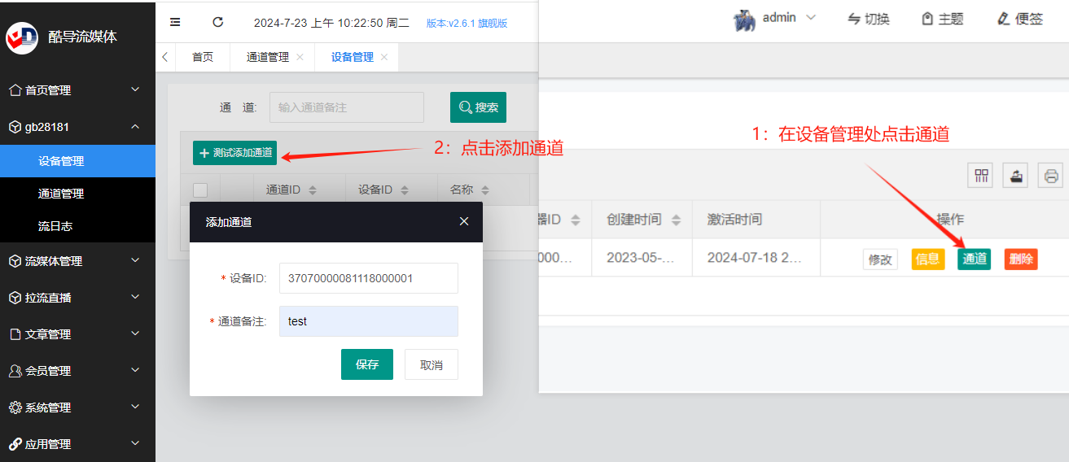The height and width of the screenshot is (462, 1069).
Task: Close the 通道管理 tab
Action: point(300,57)
